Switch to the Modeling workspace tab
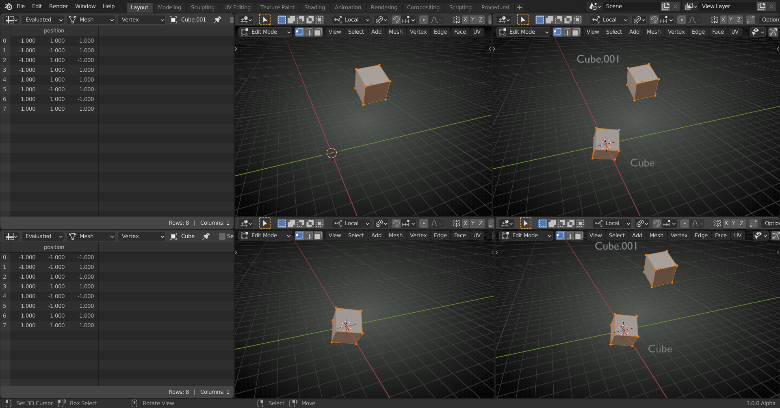 click(x=169, y=7)
